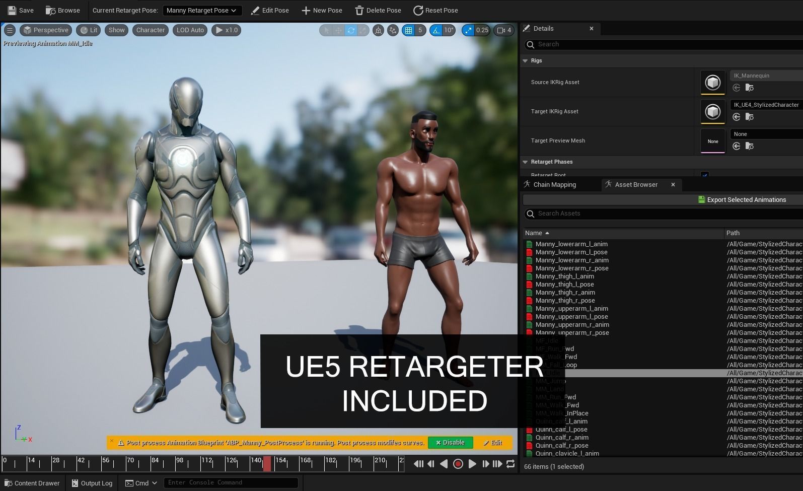Edit the post process Animation Blueprint

[493, 443]
